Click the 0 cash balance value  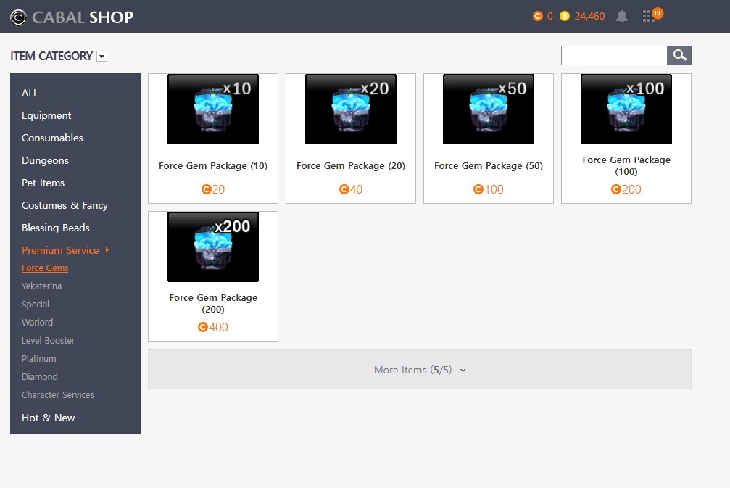549,16
